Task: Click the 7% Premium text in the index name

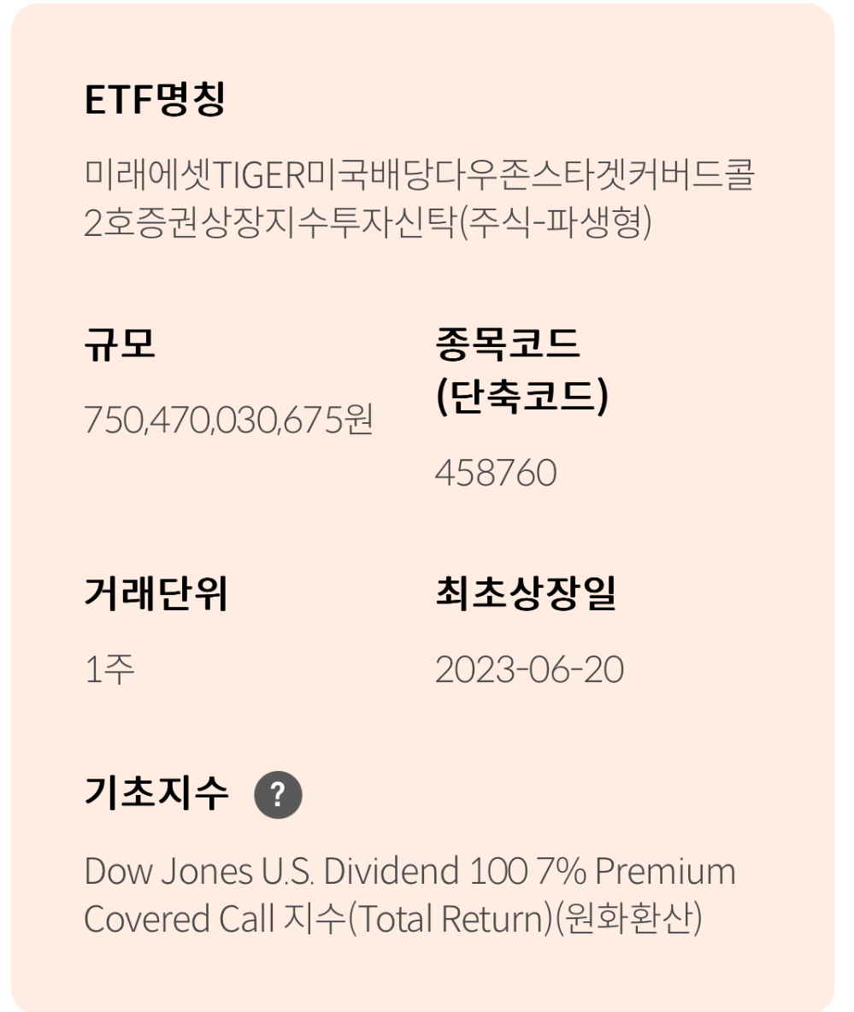Action: coord(636,871)
